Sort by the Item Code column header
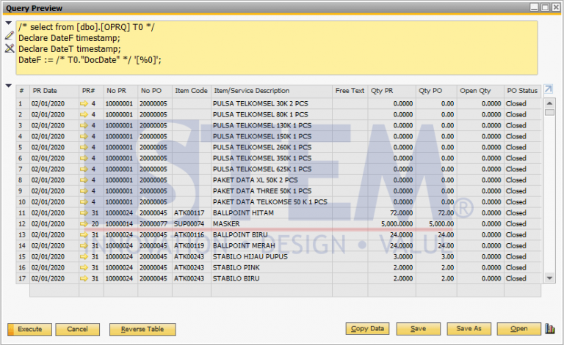Image resolution: width=564 pixels, height=345 pixels. coord(192,91)
